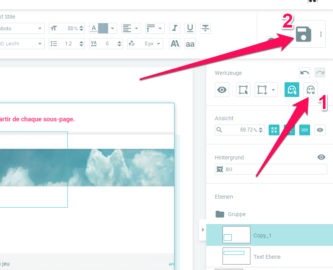
Task: Open the three-dot menu beside save
Action: (x=321, y=34)
